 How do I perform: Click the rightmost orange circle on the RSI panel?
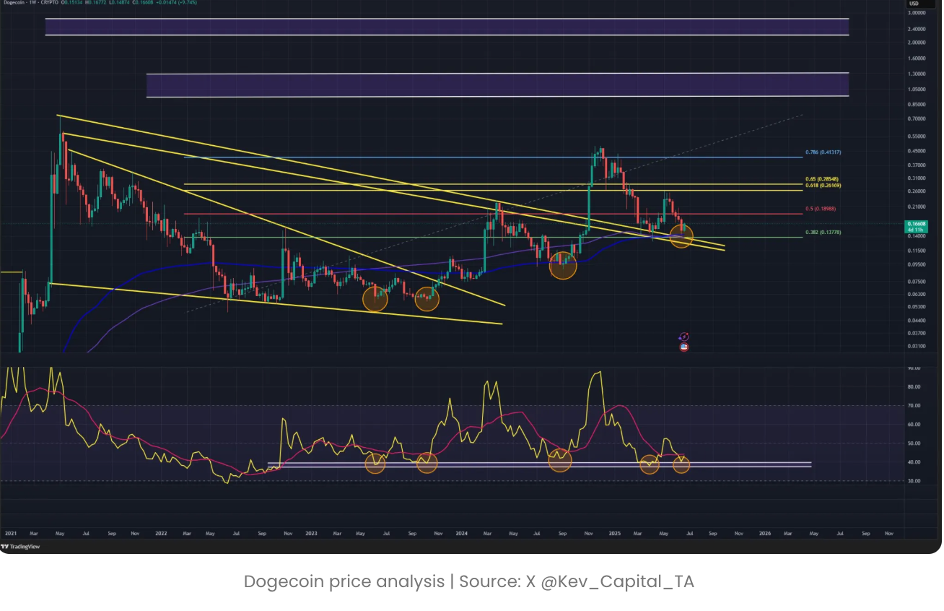click(x=681, y=465)
